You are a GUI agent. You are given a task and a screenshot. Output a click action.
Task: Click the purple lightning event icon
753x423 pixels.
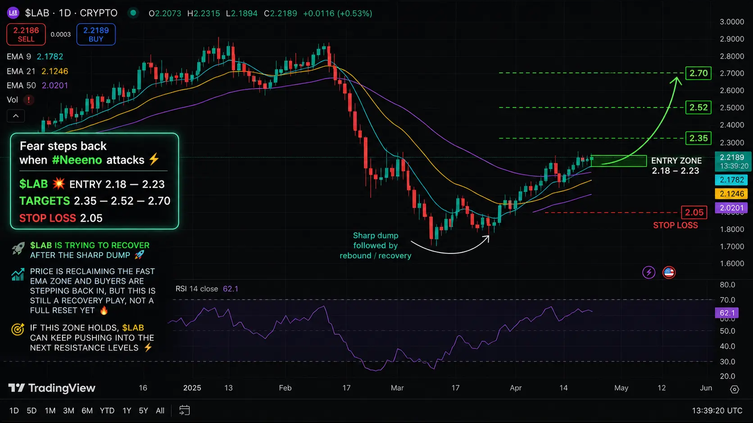649,272
